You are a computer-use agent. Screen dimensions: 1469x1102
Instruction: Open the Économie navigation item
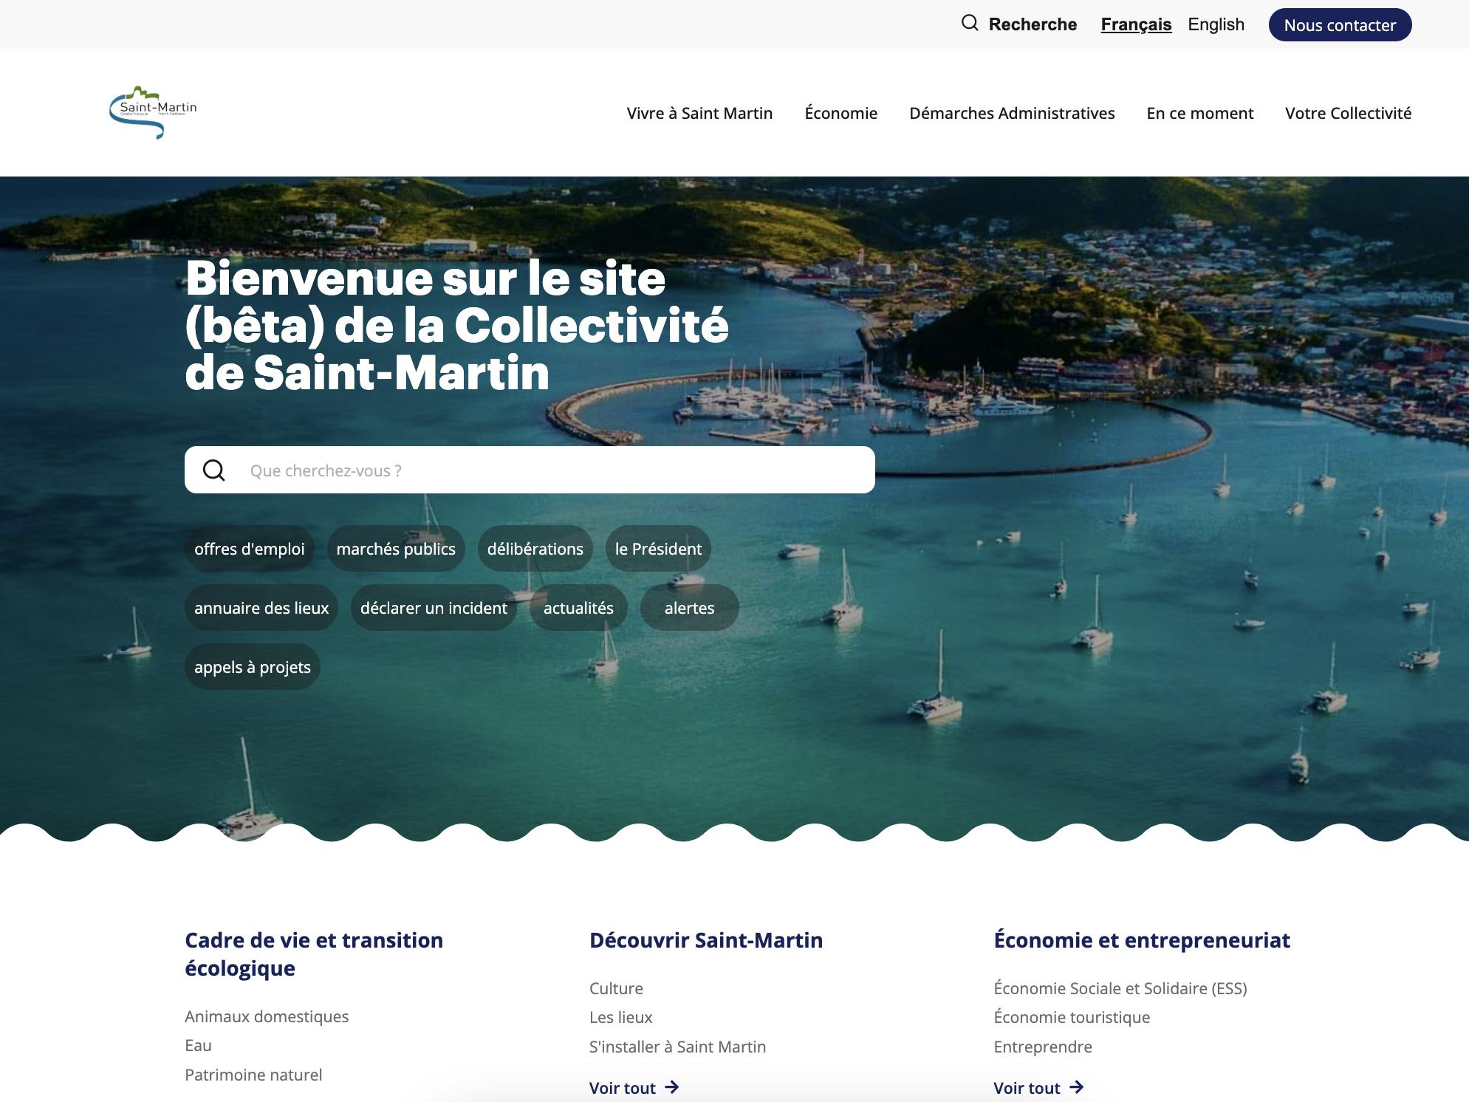coord(840,113)
